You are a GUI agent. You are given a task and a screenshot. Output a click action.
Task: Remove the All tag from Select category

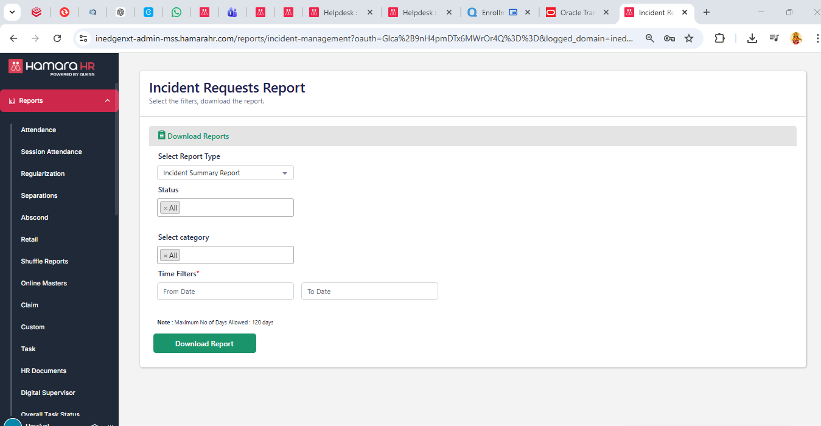point(165,256)
